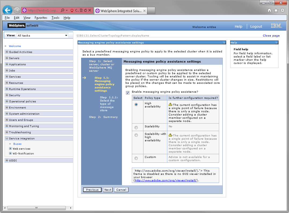Open the browser Help menu
289x213 pixels.
coord(67,18)
